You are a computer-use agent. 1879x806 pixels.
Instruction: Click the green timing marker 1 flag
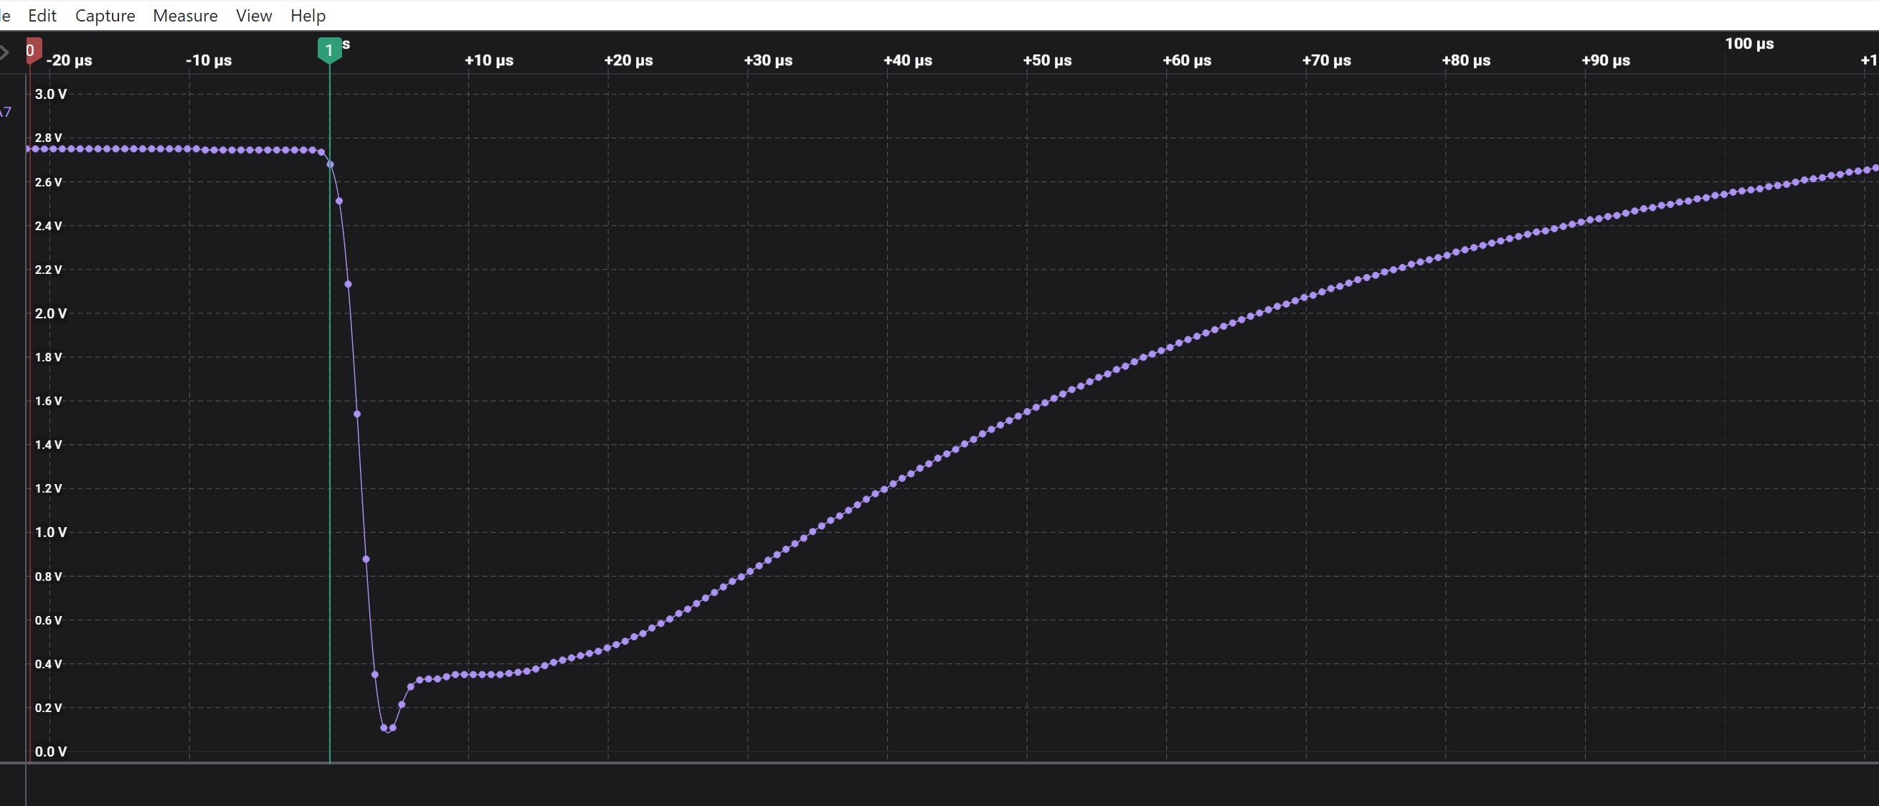329,50
